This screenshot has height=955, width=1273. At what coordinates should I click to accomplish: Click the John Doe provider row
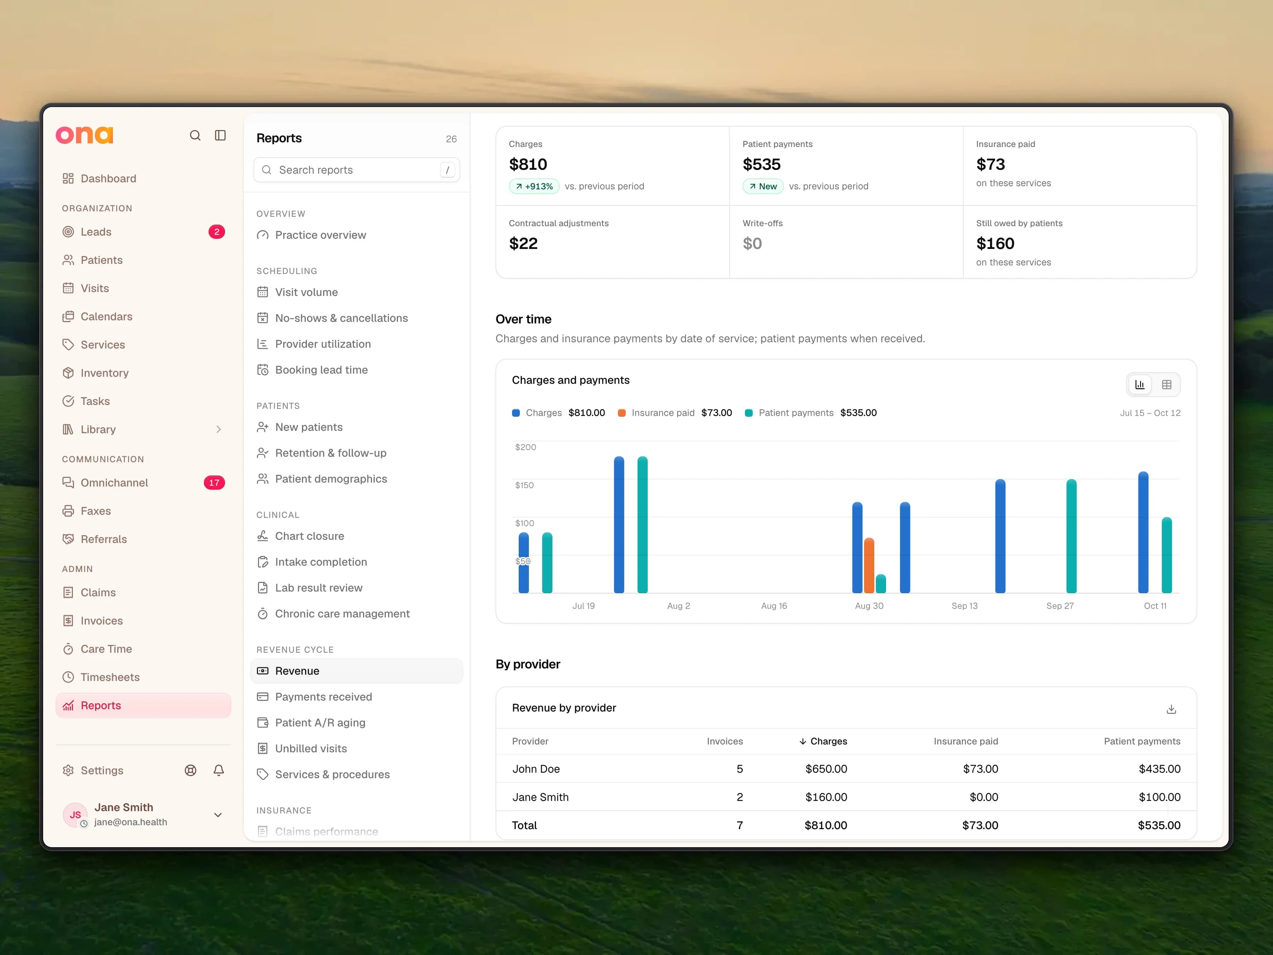click(x=846, y=769)
